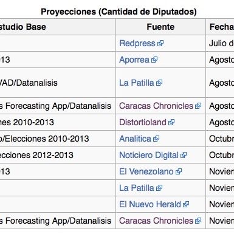
Task: Open the Redpress source link
Action: point(137,43)
